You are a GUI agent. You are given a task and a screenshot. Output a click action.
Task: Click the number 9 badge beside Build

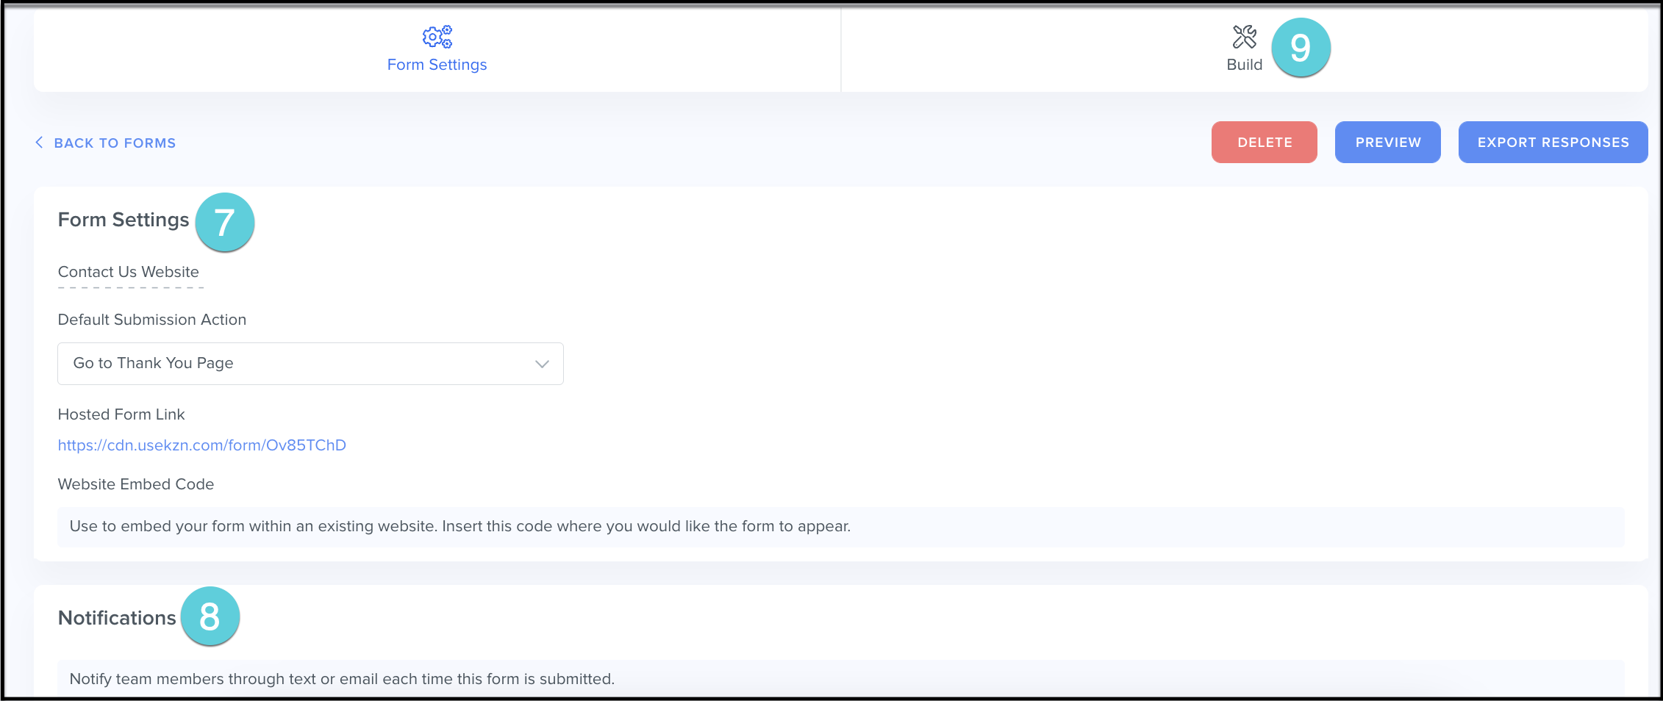click(1301, 48)
